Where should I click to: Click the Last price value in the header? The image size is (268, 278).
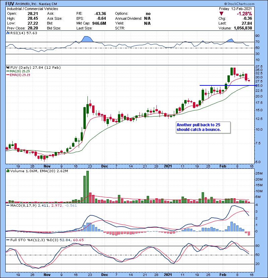click(247, 23)
